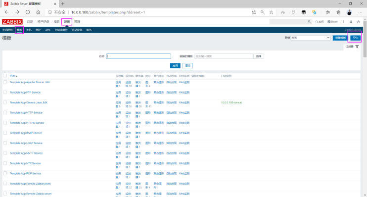Go to the browser Home icon
367x197 pixels.
38,12
